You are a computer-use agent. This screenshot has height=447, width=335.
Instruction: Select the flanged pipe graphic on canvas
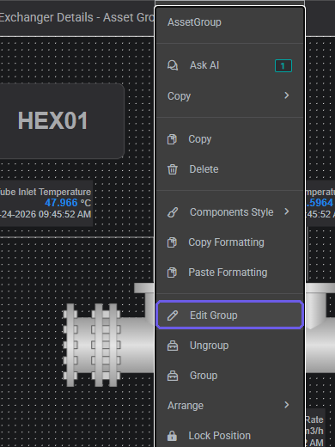(x=109, y=335)
